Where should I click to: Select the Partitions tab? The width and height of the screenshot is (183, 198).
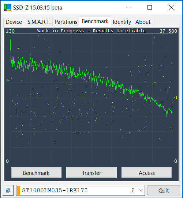[66, 22]
